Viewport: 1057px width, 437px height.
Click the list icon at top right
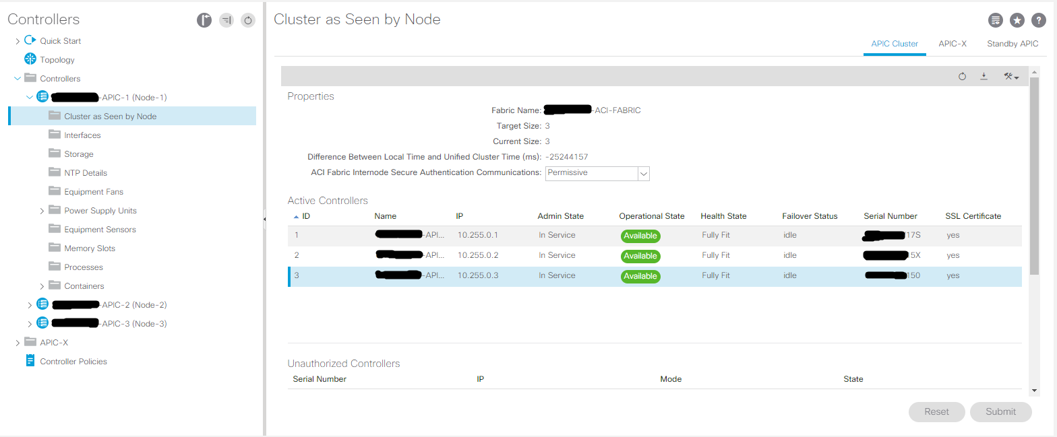tap(996, 21)
